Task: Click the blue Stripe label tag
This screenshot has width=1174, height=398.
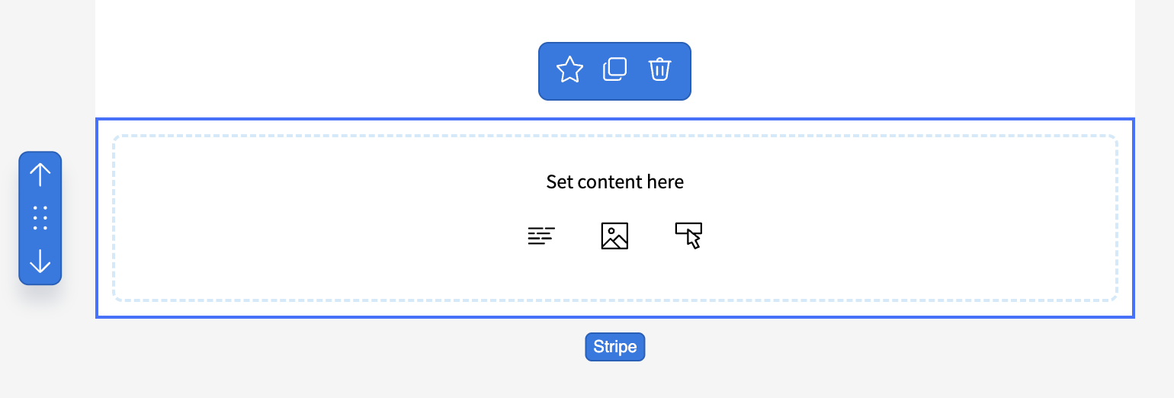Action: coord(614,347)
